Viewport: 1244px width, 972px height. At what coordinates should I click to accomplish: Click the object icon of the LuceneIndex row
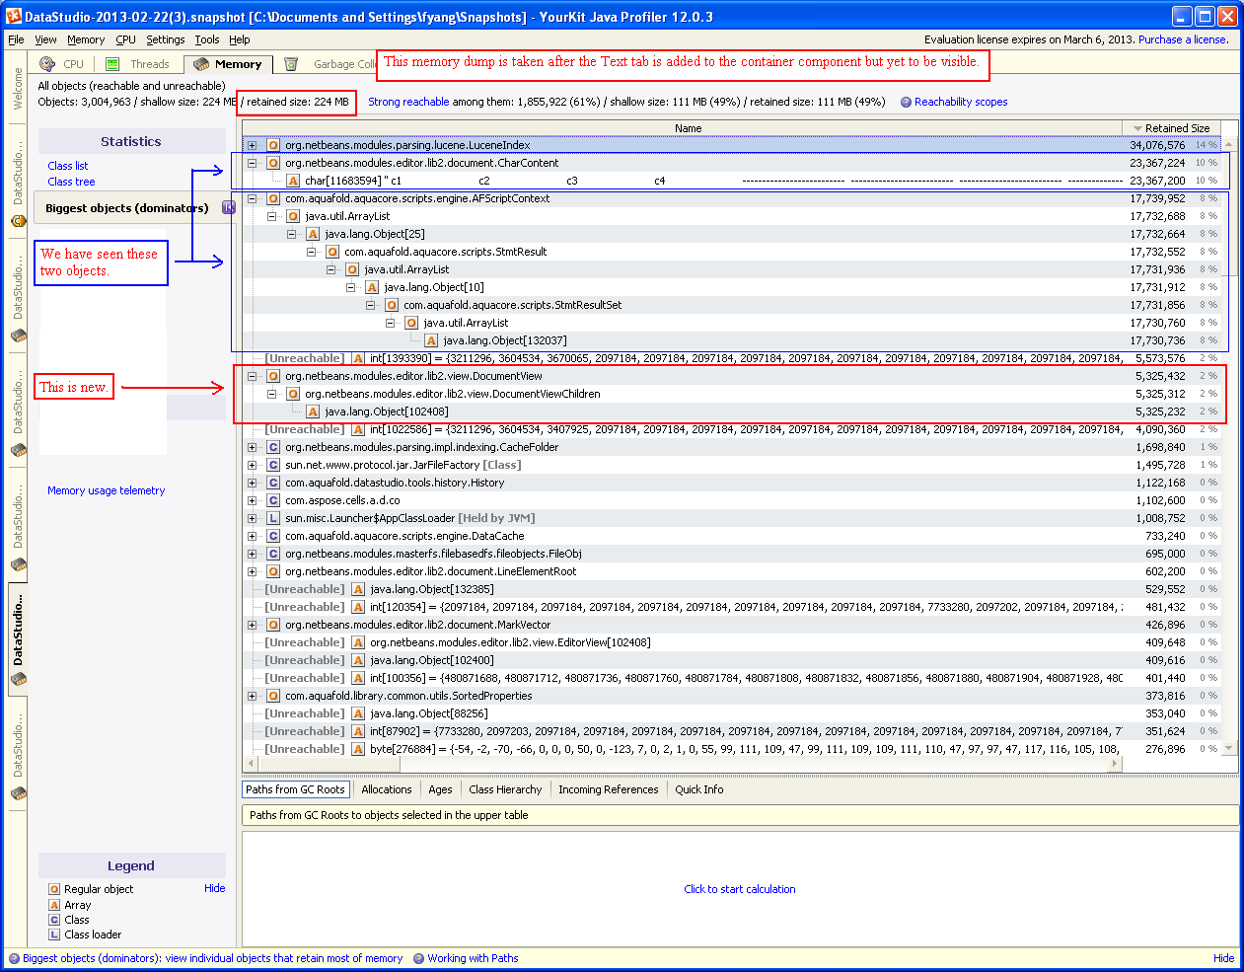click(x=273, y=145)
